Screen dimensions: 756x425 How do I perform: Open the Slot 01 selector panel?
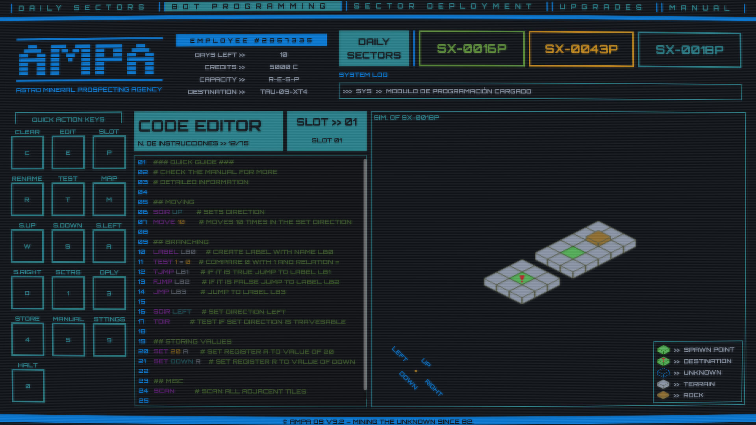(x=326, y=131)
